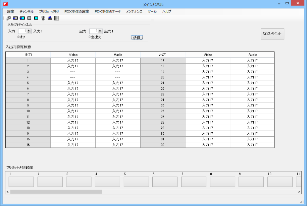The image size is (307, 206).
Task: Click the upload tray toolbar icon
Action: point(50,18)
